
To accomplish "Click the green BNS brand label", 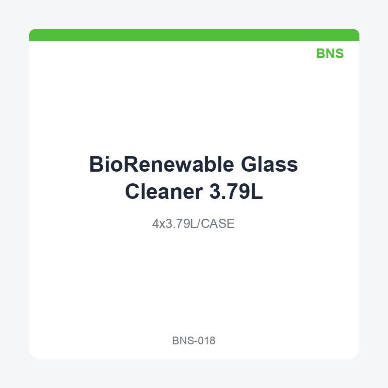I will (x=330, y=53).
